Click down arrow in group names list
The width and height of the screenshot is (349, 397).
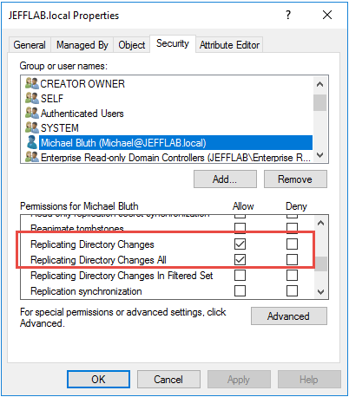click(x=319, y=155)
